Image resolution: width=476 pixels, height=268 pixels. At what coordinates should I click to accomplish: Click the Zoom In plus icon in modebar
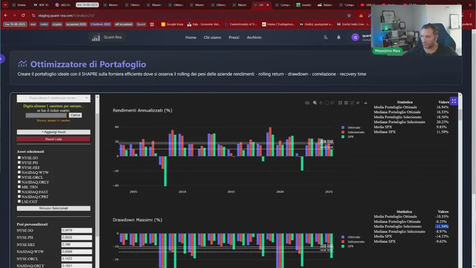[x=340, y=103]
